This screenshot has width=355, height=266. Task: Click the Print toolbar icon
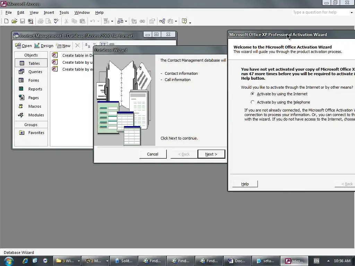tap(41, 21)
